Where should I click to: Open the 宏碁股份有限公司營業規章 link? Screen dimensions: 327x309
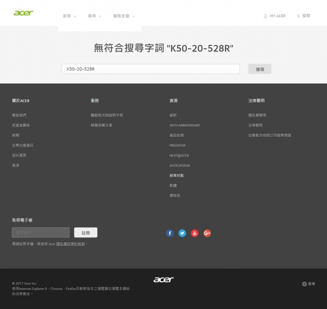270,135
